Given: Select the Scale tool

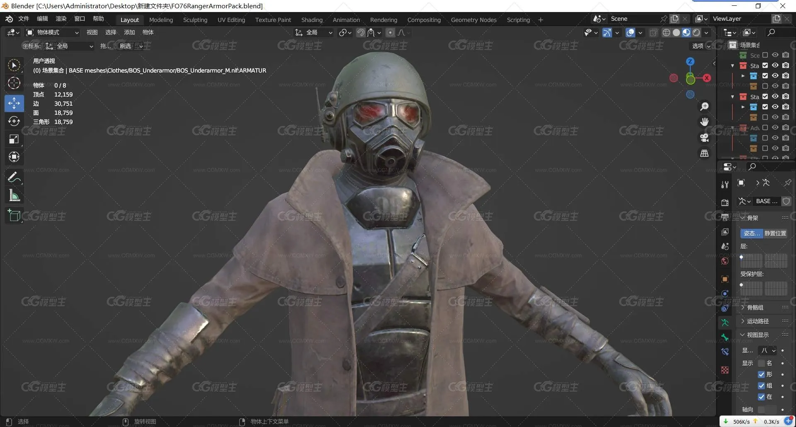Looking at the screenshot, I should [x=14, y=139].
